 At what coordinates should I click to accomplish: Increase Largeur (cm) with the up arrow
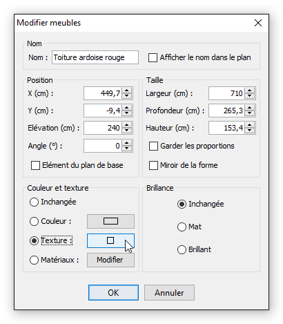click(x=249, y=90)
